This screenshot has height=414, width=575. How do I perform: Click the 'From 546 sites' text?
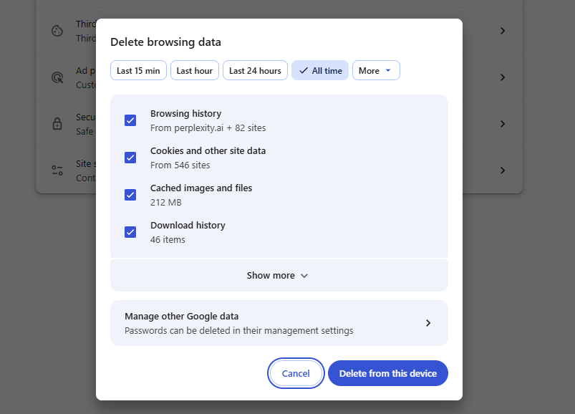[x=180, y=165]
